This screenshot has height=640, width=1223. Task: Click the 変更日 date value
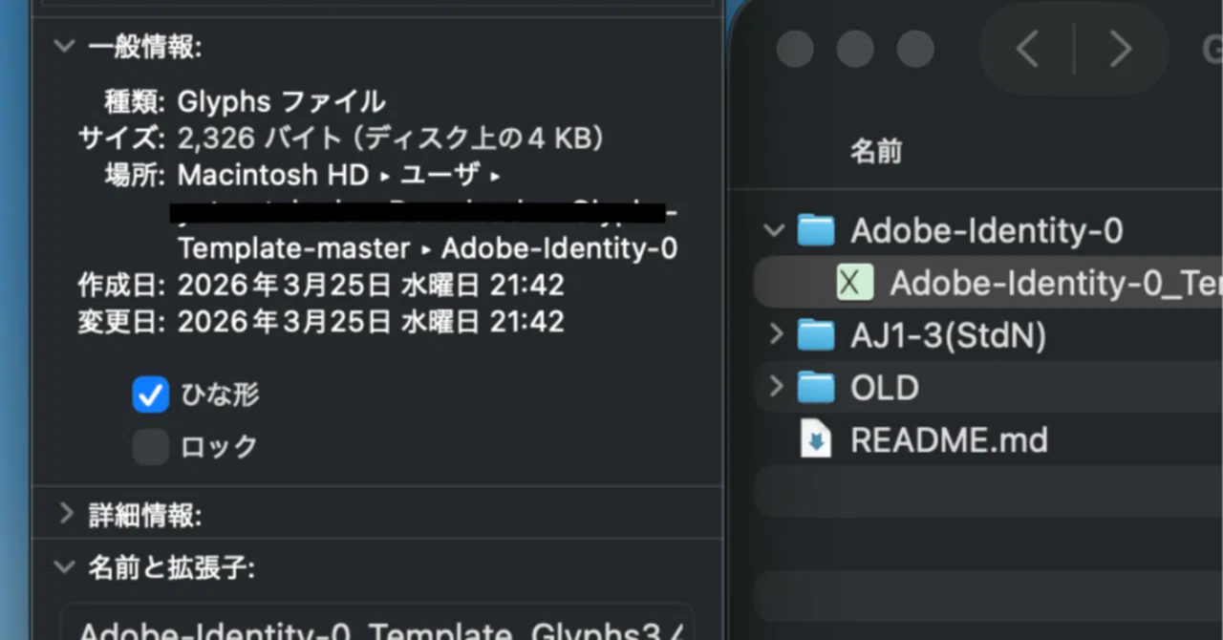click(371, 321)
